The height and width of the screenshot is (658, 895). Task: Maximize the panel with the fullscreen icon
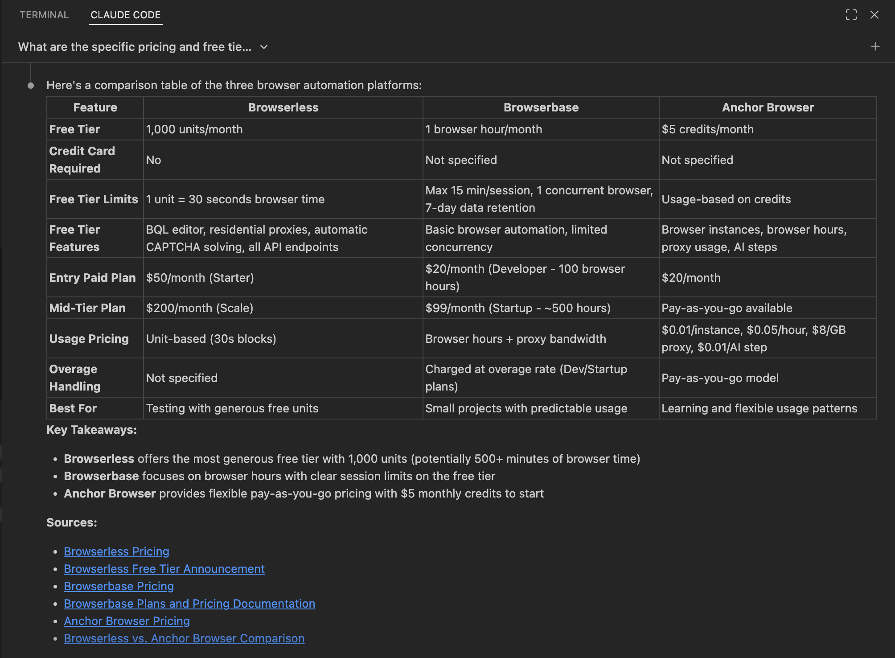click(851, 15)
